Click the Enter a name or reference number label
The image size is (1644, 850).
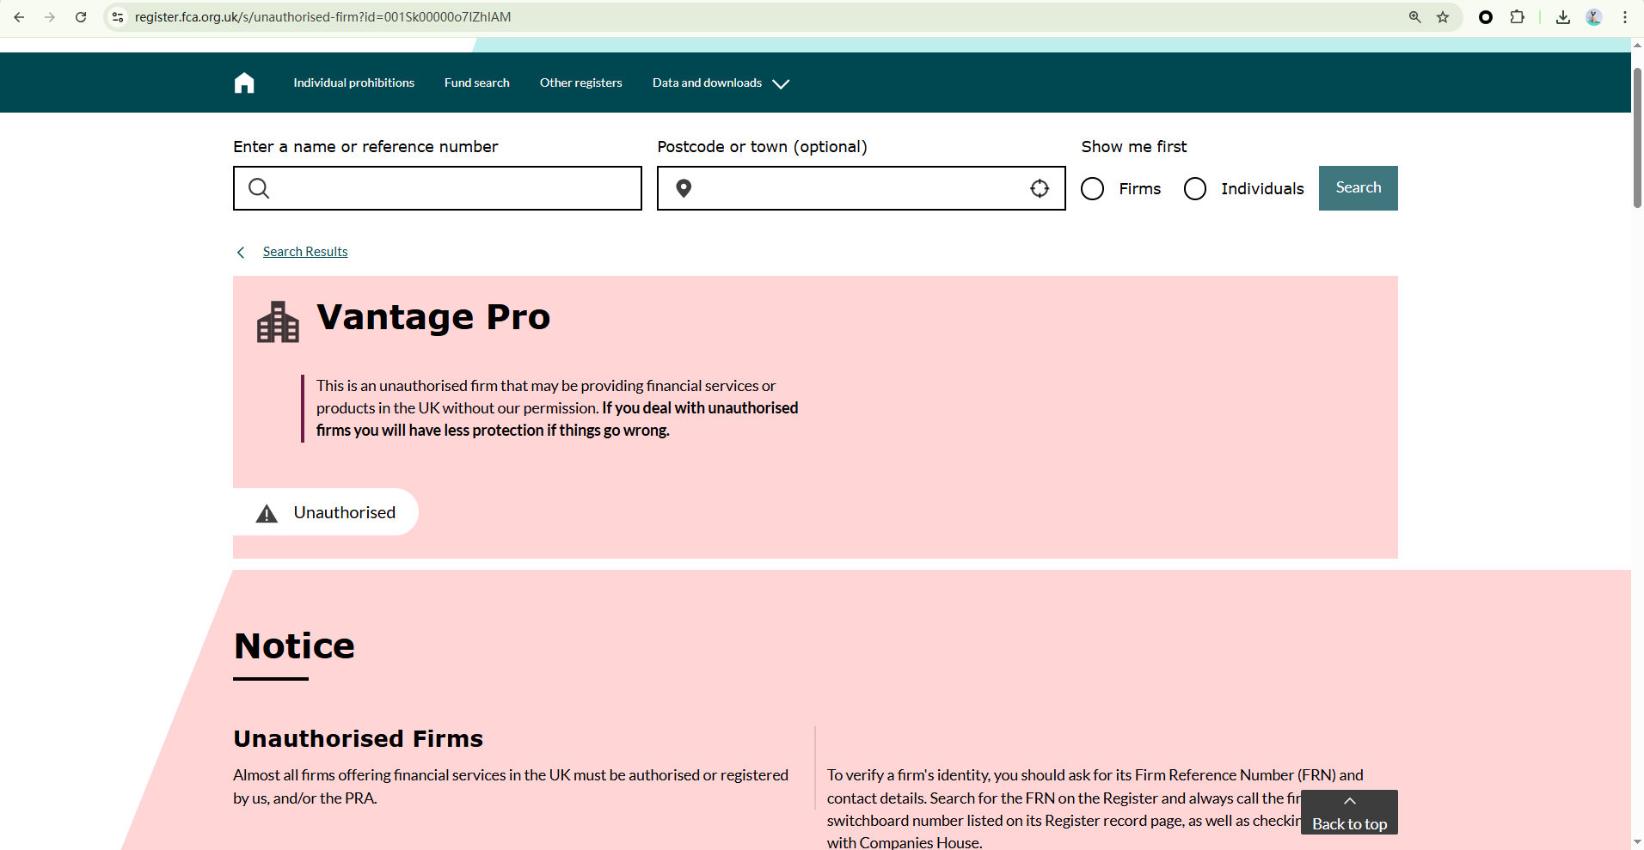[365, 147]
